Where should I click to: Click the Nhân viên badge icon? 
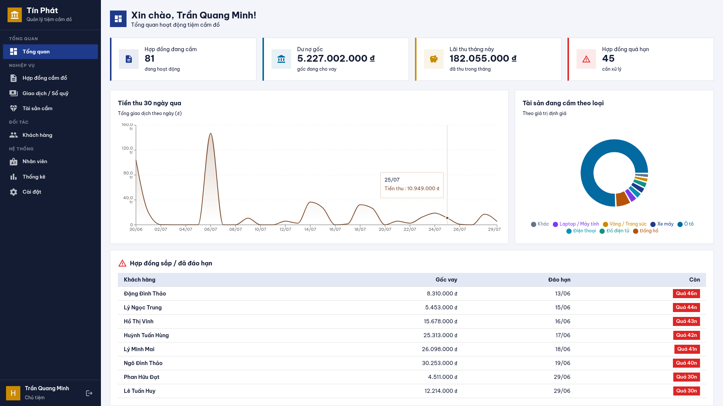pos(14,162)
